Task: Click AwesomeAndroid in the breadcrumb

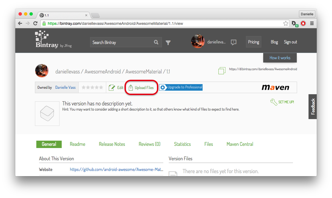Action: tap(103, 72)
